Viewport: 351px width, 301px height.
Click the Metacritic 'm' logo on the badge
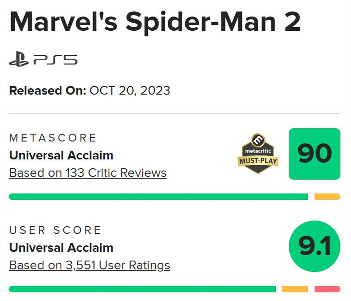258,139
